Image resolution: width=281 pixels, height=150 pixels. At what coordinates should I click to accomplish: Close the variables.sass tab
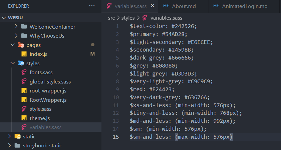click(x=153, y=6)
